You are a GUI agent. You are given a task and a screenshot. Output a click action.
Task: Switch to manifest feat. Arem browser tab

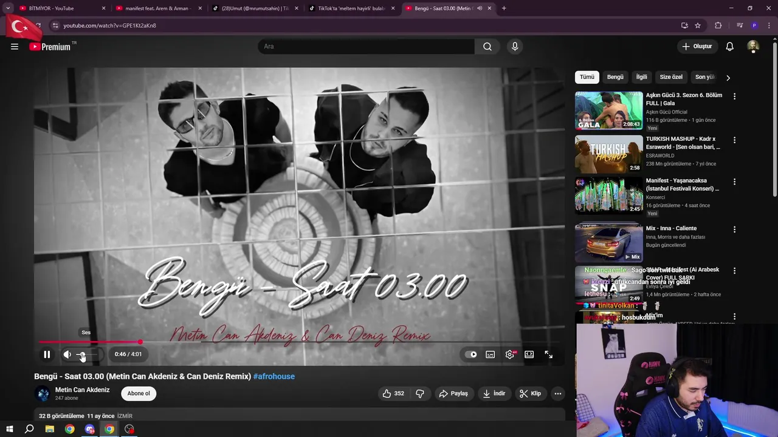coord(157,8)
